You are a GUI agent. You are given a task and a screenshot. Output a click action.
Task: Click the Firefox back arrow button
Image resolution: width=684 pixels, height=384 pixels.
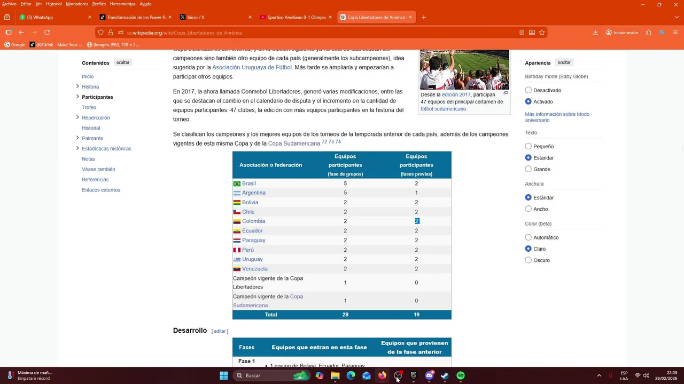pyautogui.click(x=21, y=33)
